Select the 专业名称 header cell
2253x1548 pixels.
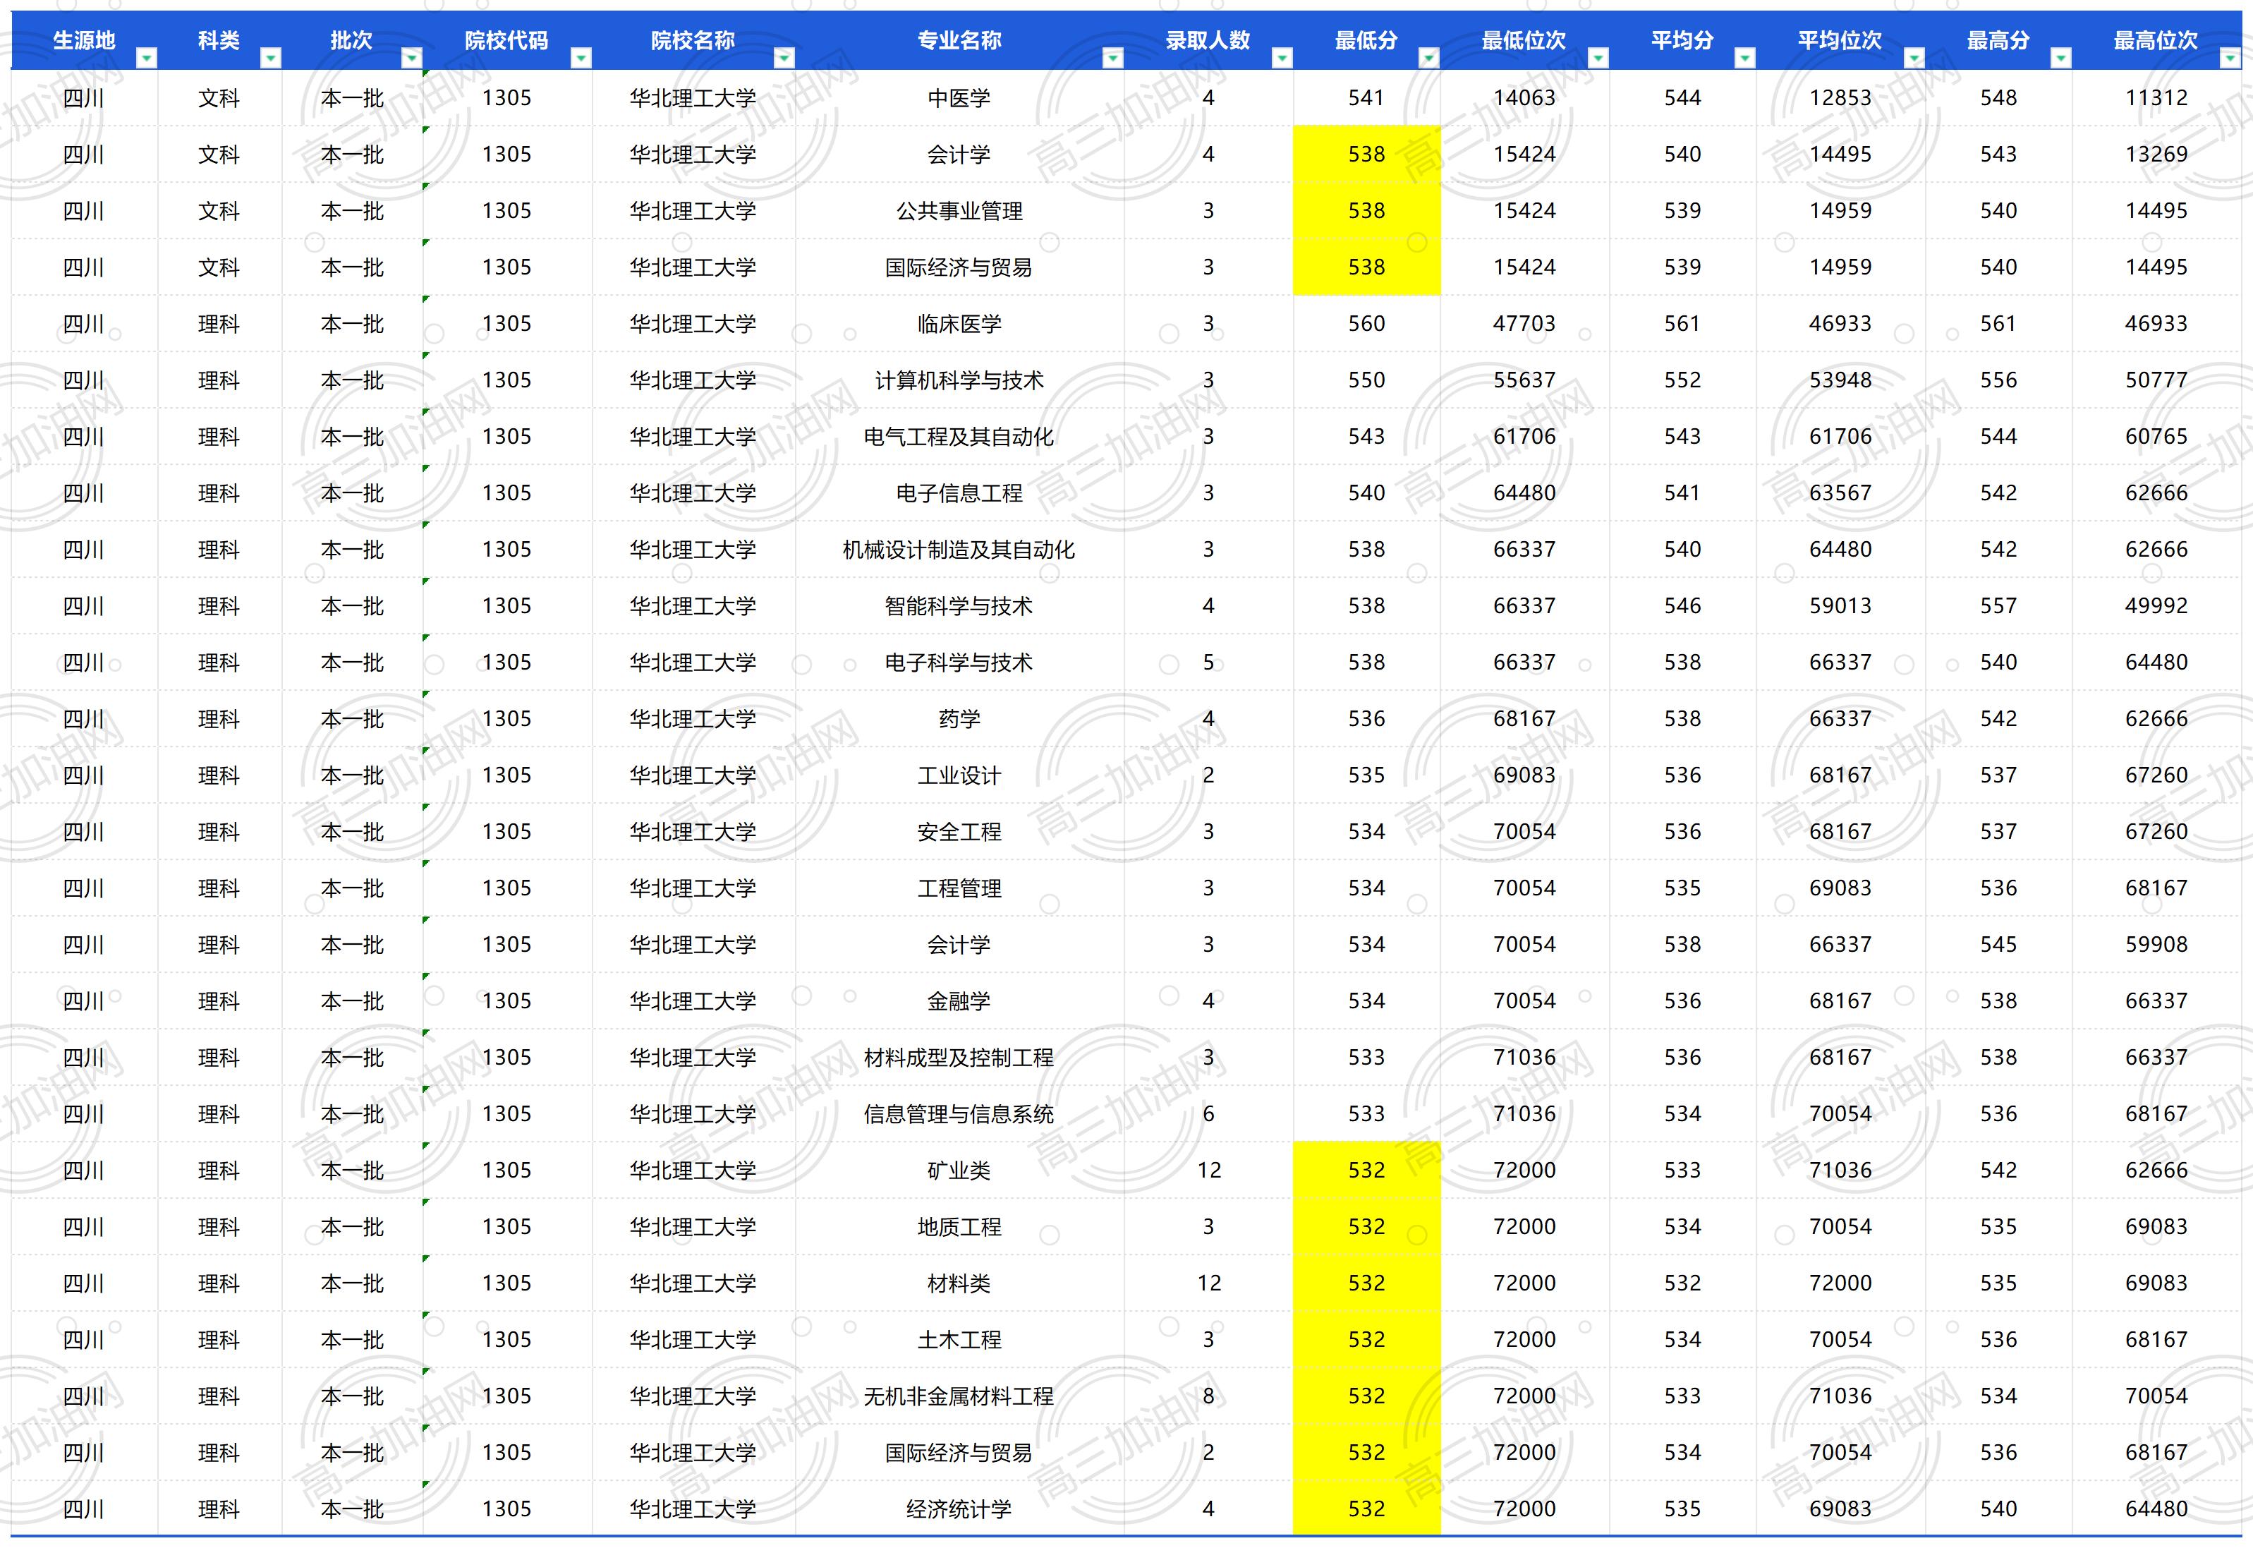[x=959, y=41]
